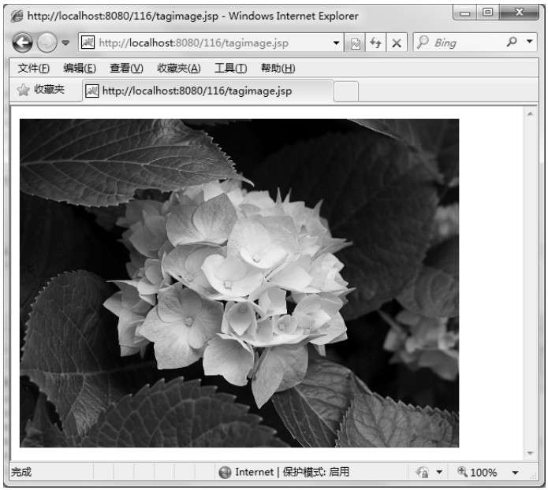Click the 完成 status text

click(x=21, y=472)
